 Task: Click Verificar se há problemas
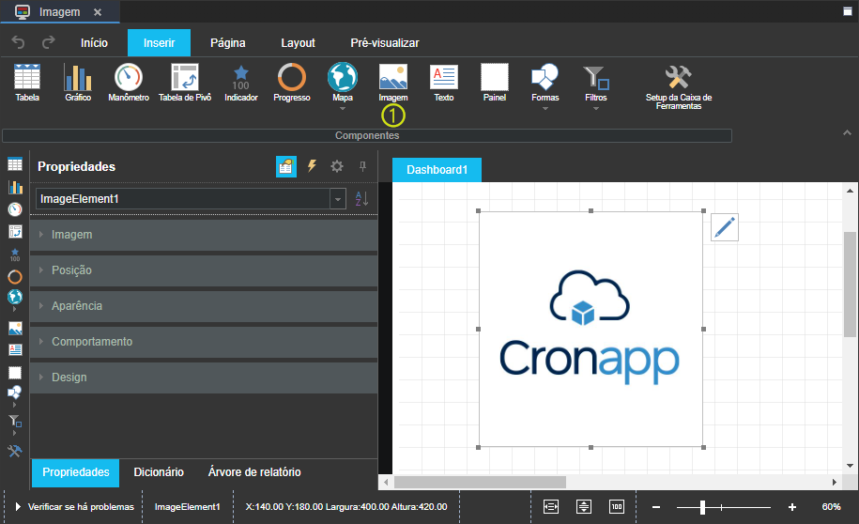(x=74, y=507)
